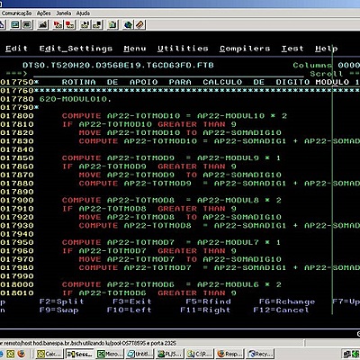360x360 pixels.
Task: Click the first yellow-and-black macro toolbar icon
Action: [85, 24]
